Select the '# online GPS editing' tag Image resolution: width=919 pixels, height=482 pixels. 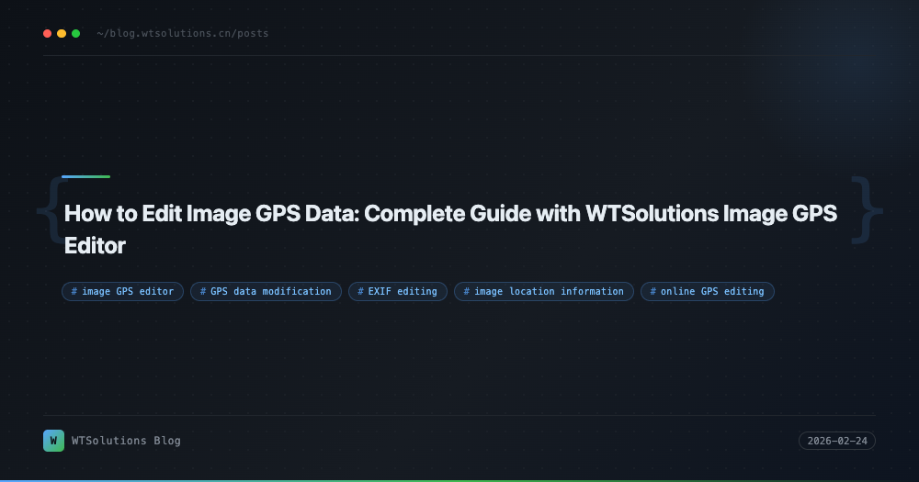pyautogui.click(x=707, y=291)
